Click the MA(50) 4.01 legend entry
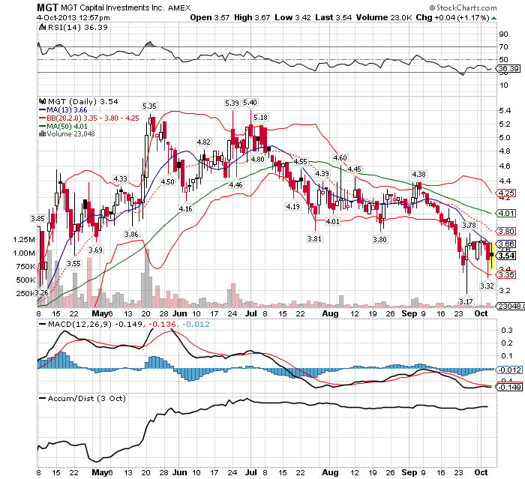Image resolution: width=525 pixels, height=479 pixels. pyautogui.click(x=63, y=126)
